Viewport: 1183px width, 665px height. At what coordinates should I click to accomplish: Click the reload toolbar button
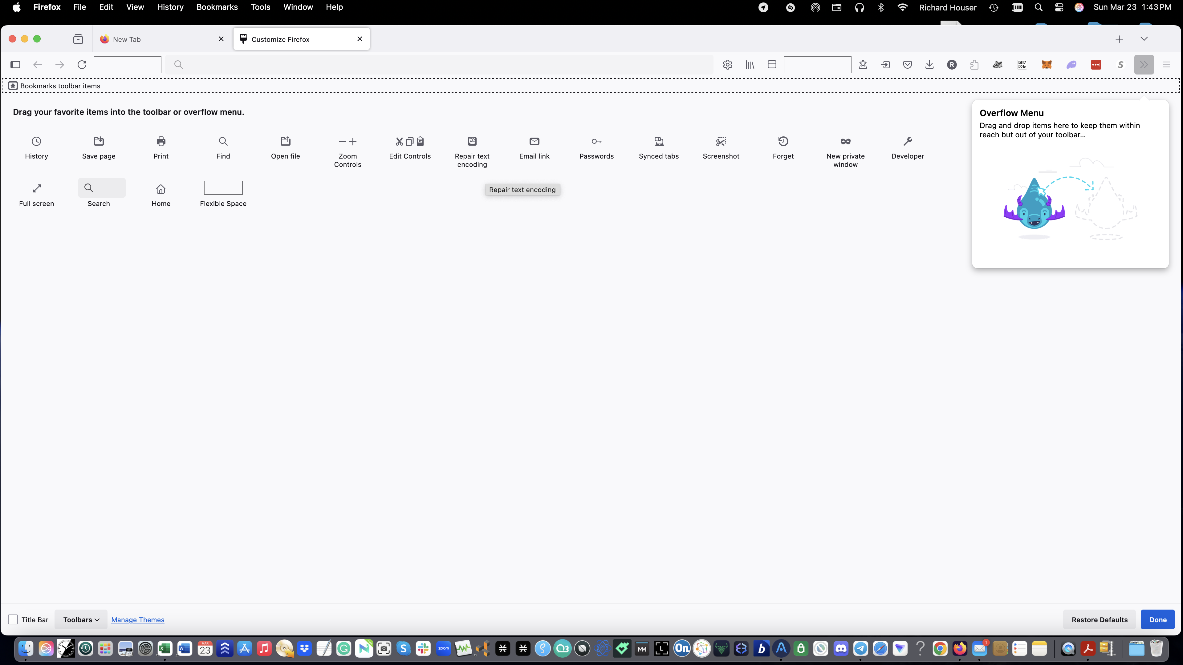(82, 65)
